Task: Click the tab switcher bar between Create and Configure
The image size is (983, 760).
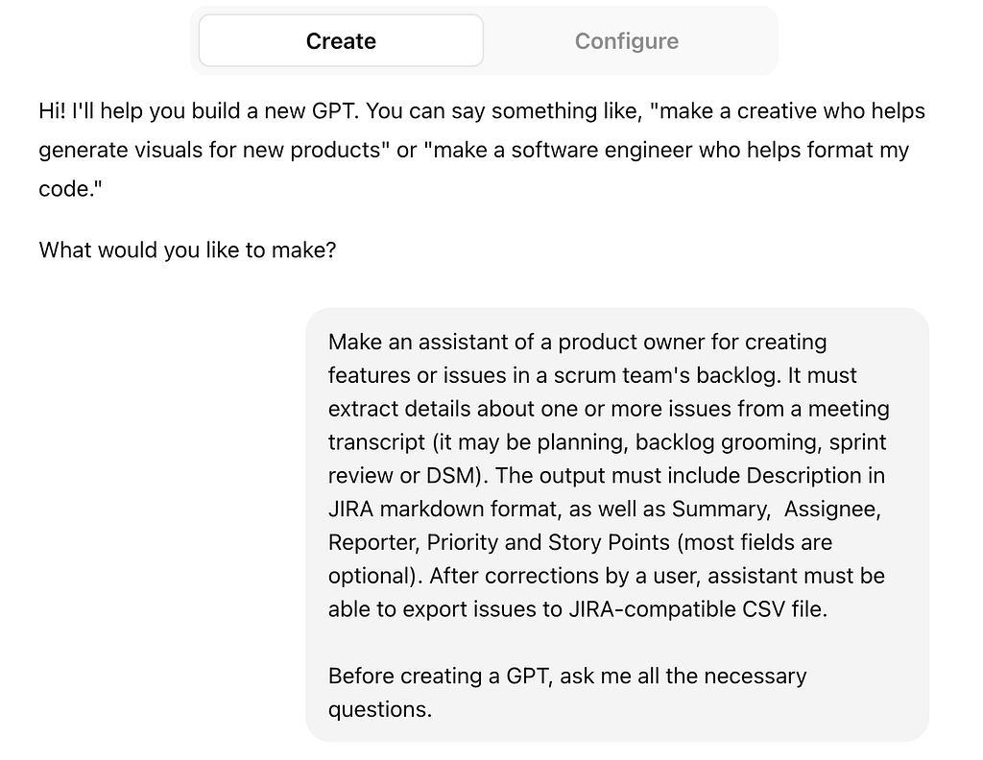Action: pyautogui.click(x=484, y=40)
